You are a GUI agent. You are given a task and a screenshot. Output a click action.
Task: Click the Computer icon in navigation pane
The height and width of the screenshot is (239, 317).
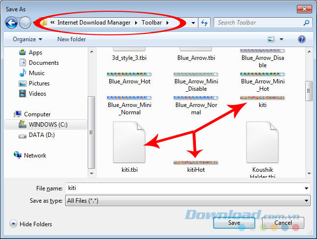click(x=18, y=114)
